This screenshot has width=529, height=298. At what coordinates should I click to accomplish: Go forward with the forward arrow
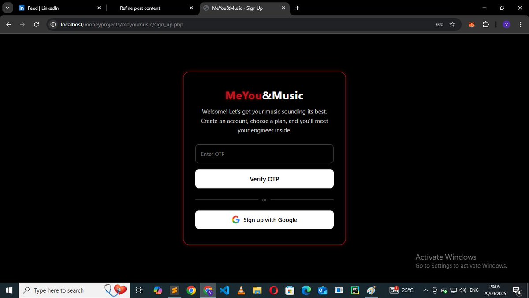(22, 25)
